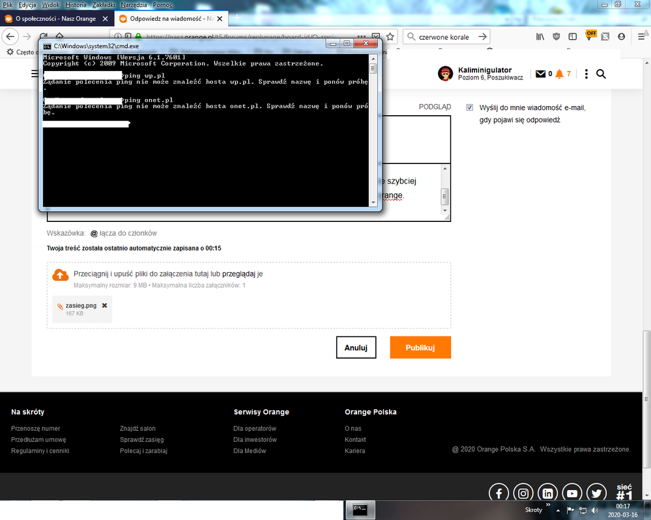Open notifications via the orange bell icon
This screenshot has width=651, height=520.
click(559, 74)
